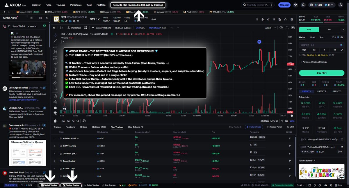The image size is (349, 188).
Task: Open the Discover menu
Action: pos(36,5)
